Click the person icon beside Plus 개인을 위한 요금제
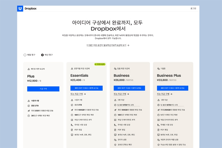 pyautogui.click(x=29, y=69)
